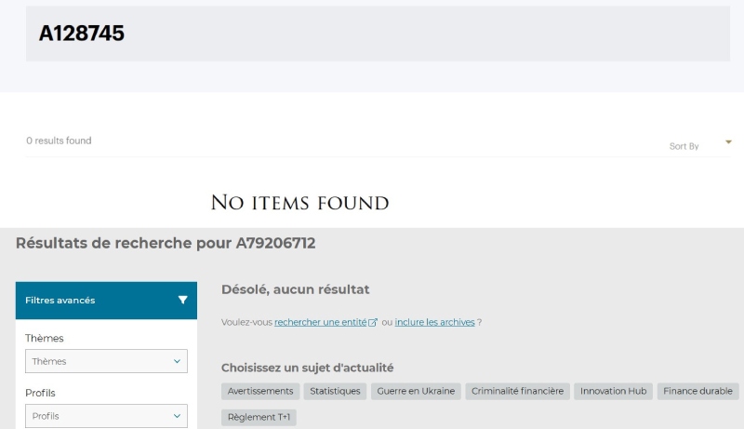Image resolution: width=744 pixels, height=429 pixels.
Task: Click the inclure les archives link
Action: pos(434,322)
